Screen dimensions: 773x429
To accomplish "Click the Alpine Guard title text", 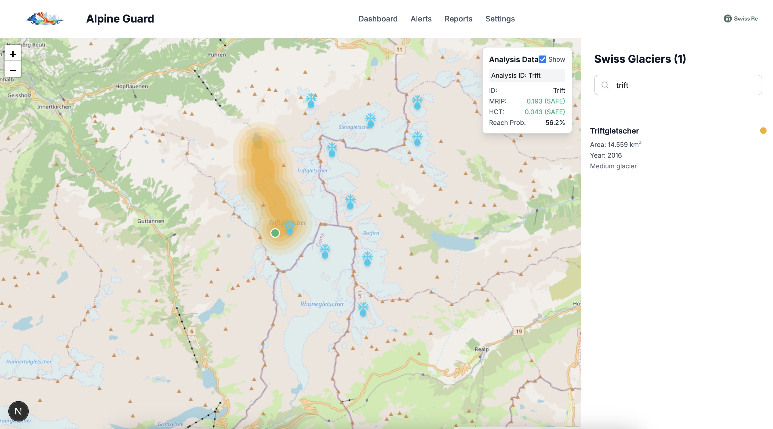I will [120, 19].
